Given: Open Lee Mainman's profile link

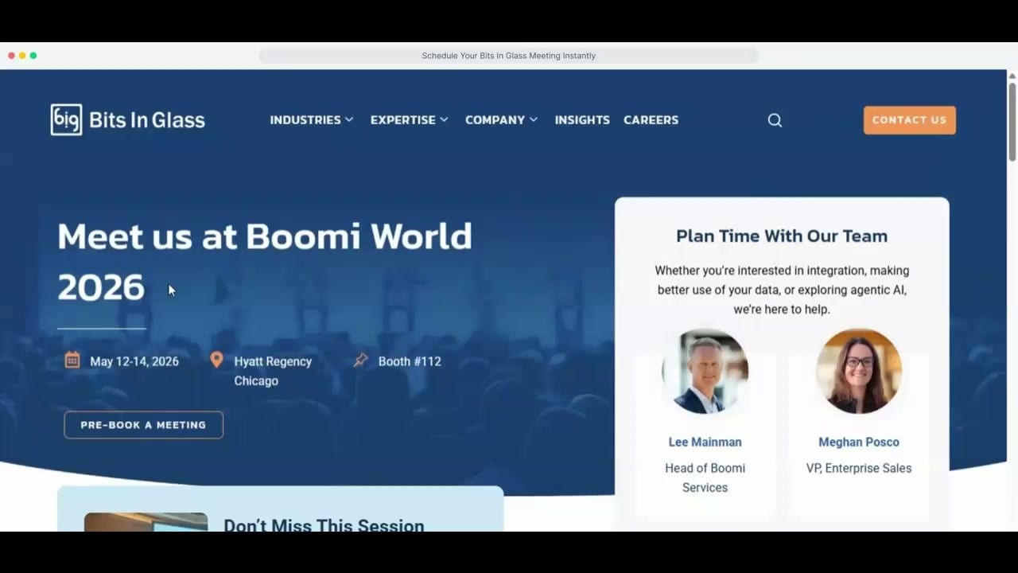Looking at the screenshot, I should [705, 442].
